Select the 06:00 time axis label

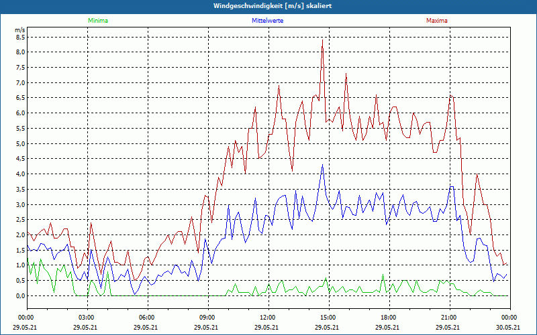(x=147, y=317)
